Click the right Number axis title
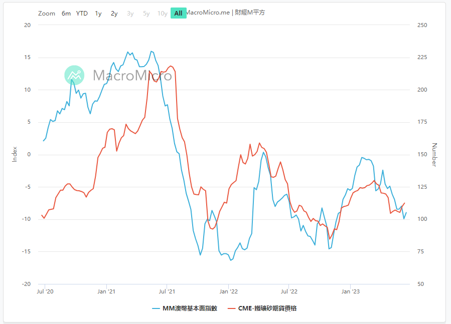Image resolution: width=451 pixels, height=324 pixels. click(434, 154)
